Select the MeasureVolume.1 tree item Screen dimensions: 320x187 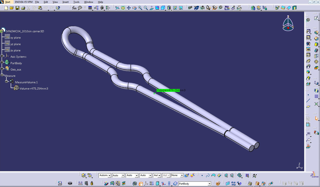[26, 82]
